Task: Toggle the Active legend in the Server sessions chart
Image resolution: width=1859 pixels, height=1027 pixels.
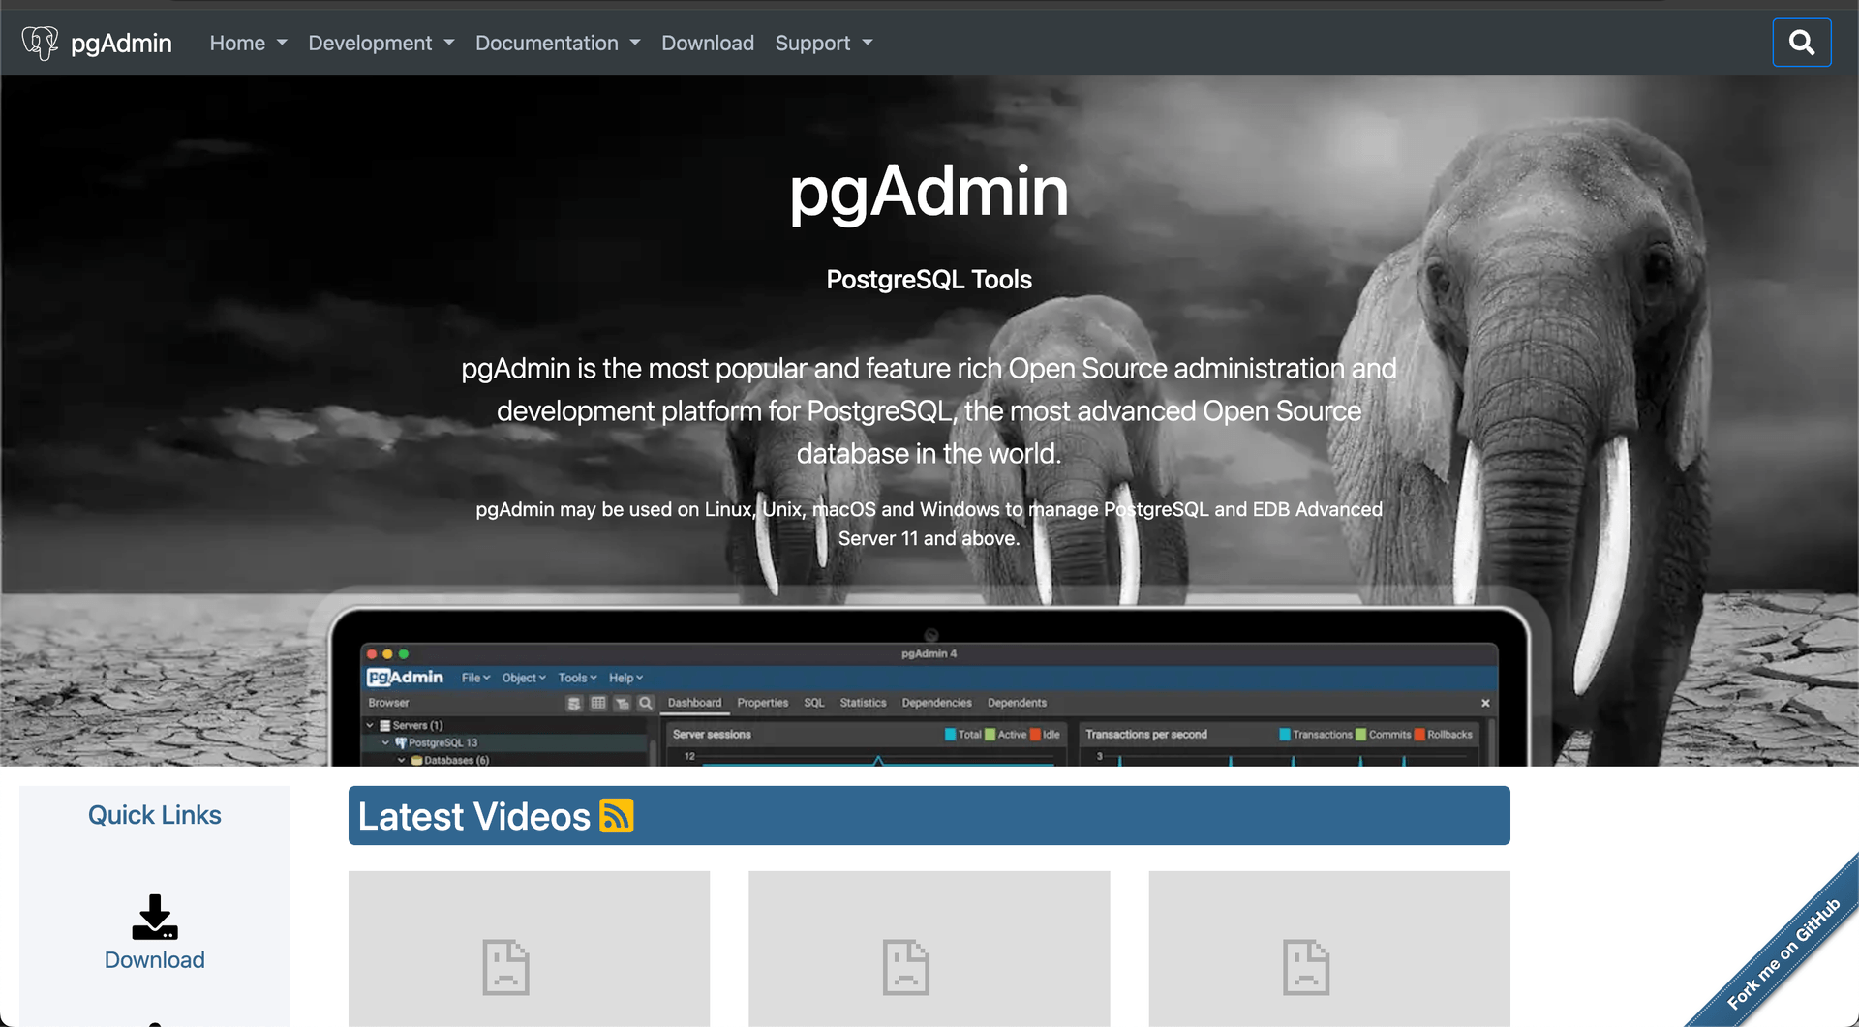Action: coord(1012,734)
